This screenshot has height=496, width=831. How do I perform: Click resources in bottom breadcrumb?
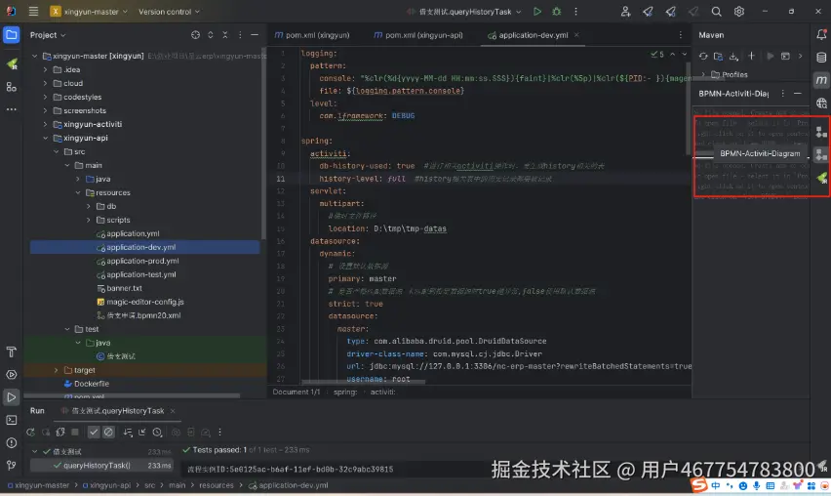click(x=217, y=485)
